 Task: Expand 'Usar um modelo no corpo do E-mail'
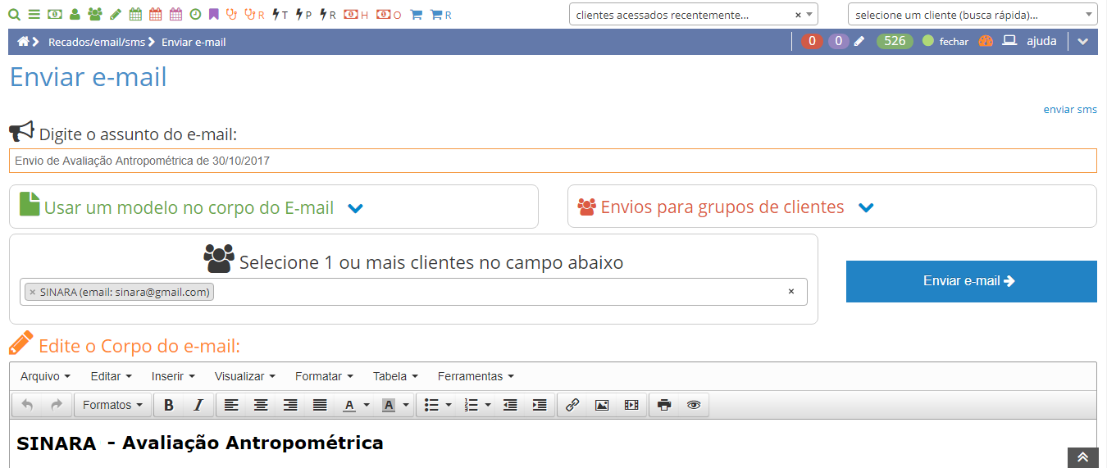355,208
